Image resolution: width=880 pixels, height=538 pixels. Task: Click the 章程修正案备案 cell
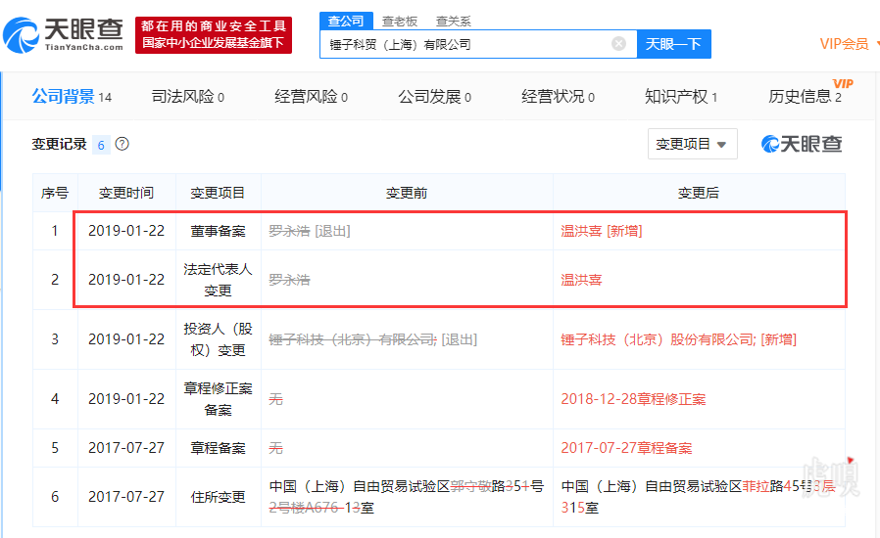218,399
